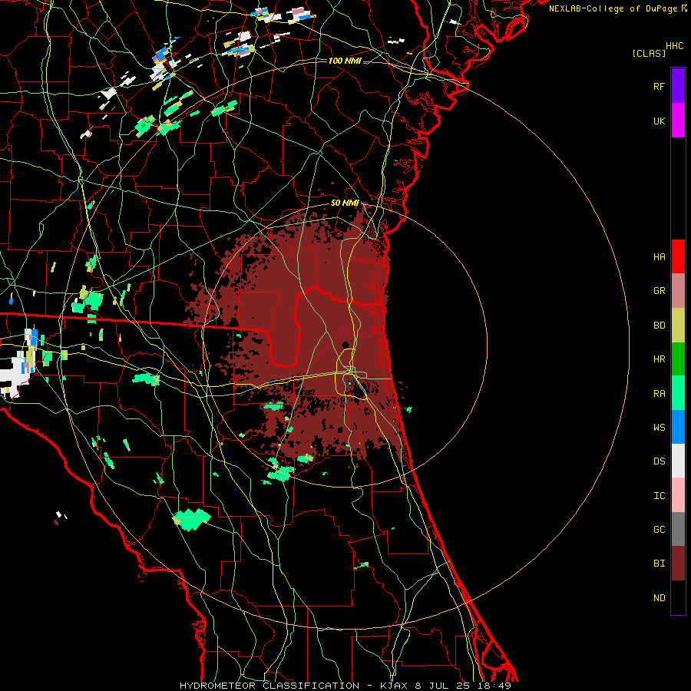Image resolution: width=691 pixels, height=691 pixels.
Task: Click the DS white legend swatch
Action: point(678,461)
